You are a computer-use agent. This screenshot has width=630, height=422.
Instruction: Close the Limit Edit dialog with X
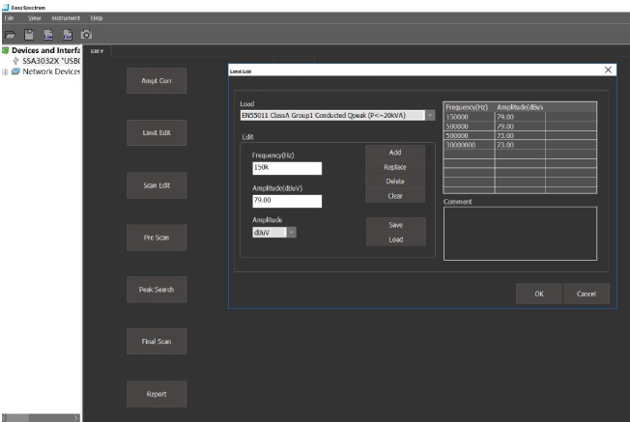tap(608, 70)
